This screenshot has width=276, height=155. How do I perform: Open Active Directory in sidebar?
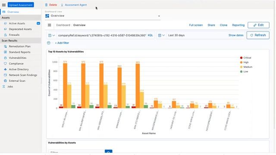(x=19, y=69)
